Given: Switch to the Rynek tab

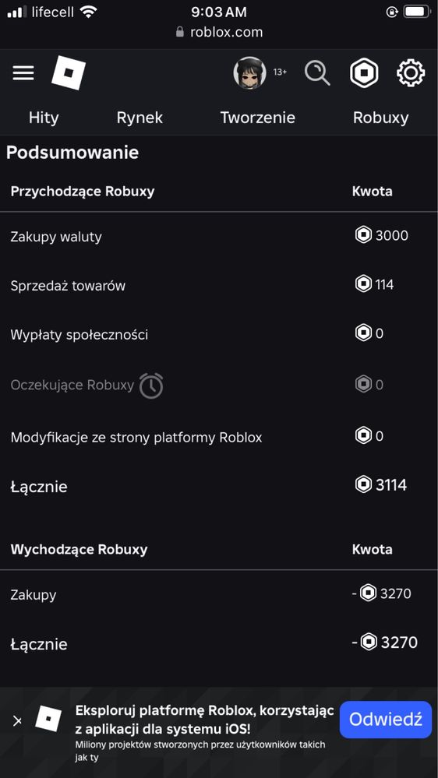Looking at the screenshot, I should pyautogui.click(x=140, y=118).
